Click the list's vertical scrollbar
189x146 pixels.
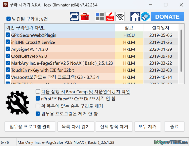(x=181, y=54)
